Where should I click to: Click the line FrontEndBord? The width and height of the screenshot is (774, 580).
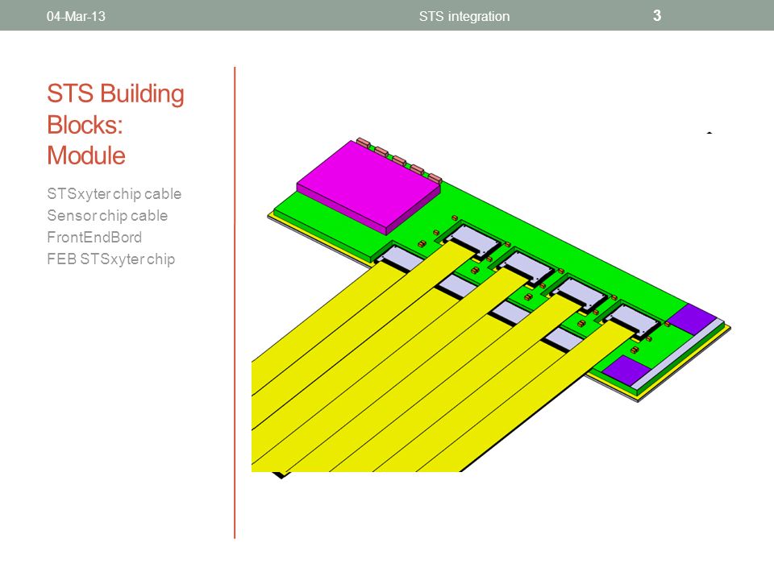coord(94,237)
